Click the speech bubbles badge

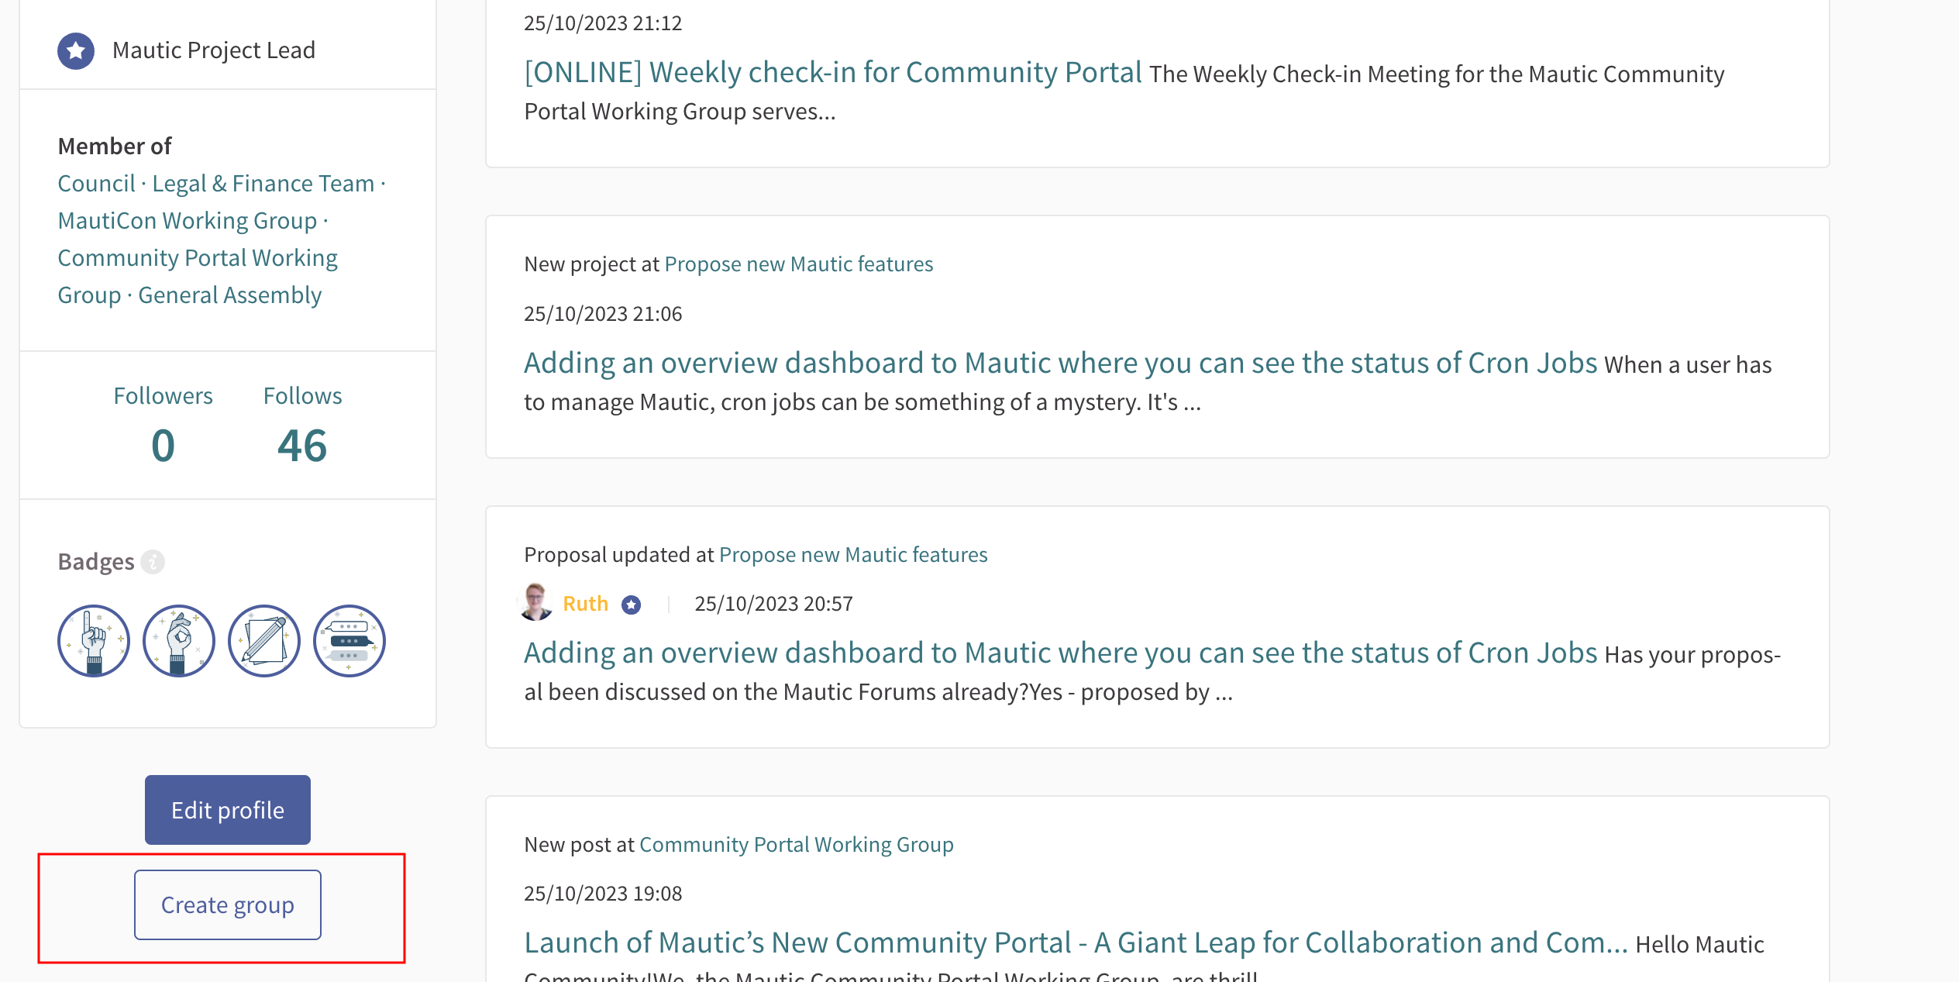pyautogui.click(x=349, y=640)
